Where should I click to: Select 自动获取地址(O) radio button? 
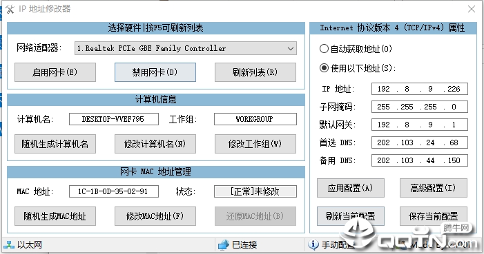(324, 49)
